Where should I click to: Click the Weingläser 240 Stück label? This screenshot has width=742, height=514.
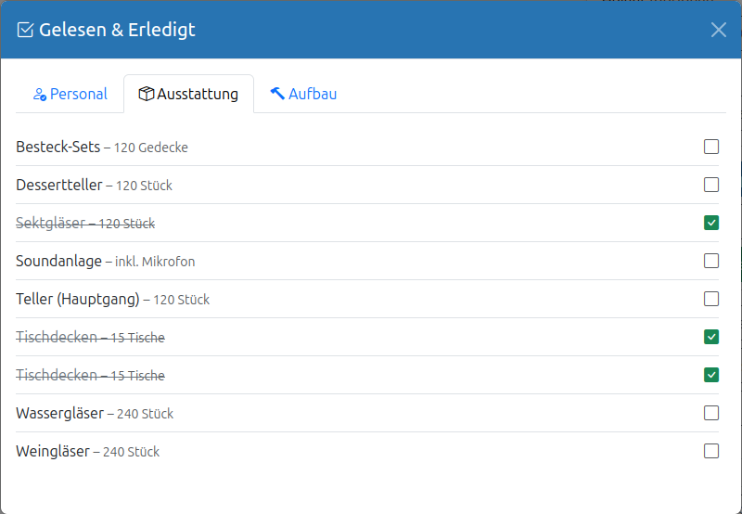(87, 452)
